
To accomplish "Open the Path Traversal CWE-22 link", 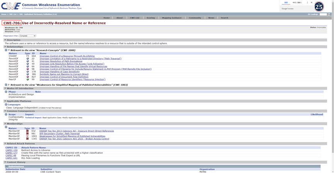I will (x=80, y=59).
